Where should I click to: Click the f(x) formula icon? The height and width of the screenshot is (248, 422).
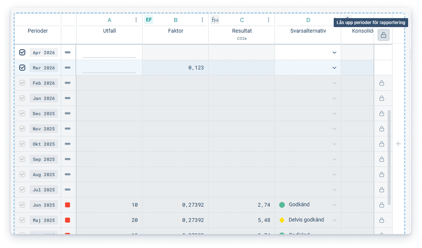[x=215, y=20]
